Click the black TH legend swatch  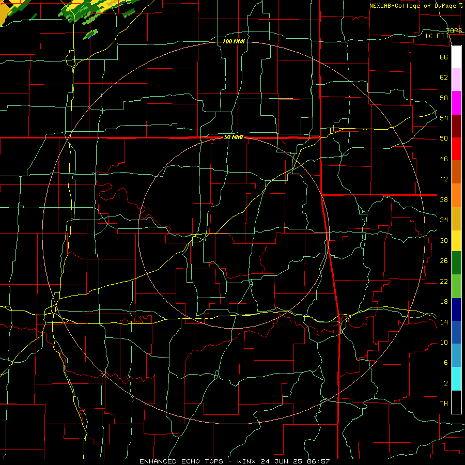click(x=456, y=402)
